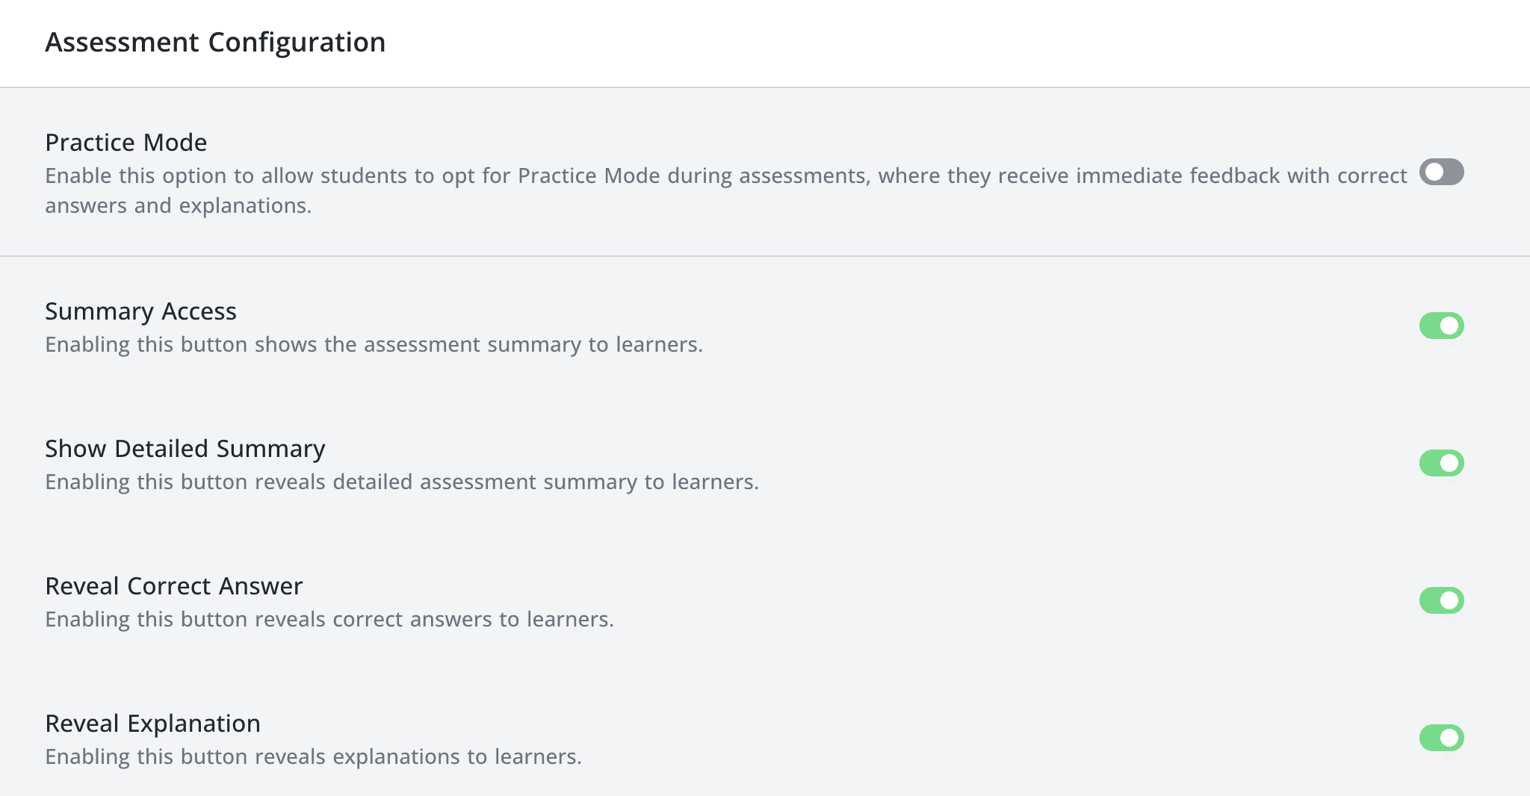This screenshot has width=1530, height=796.
Task: Toggle off the Reveal Explanation switch
Action: tap(1441, 738)
